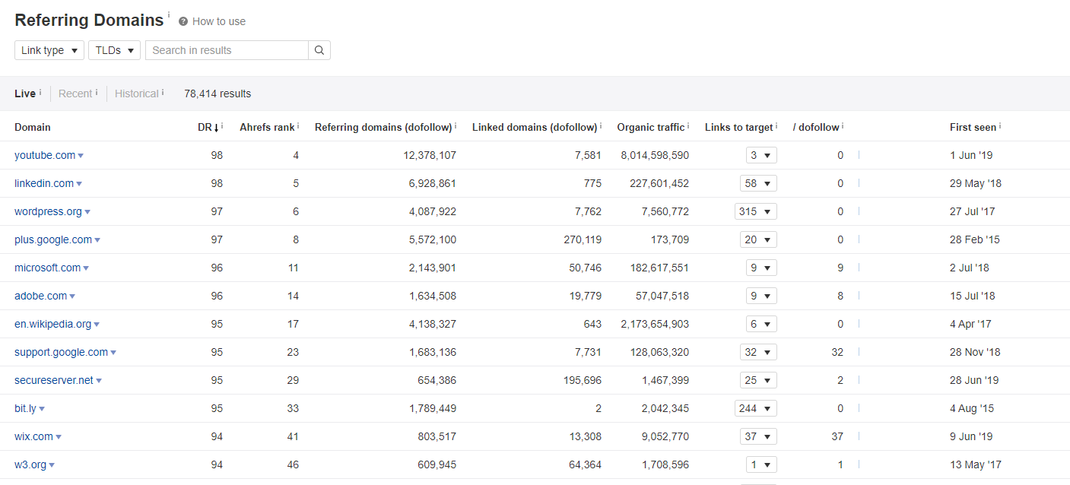Click the caret arrow next to wordpress.org
1070x485 pixels.
pos(87,212)
